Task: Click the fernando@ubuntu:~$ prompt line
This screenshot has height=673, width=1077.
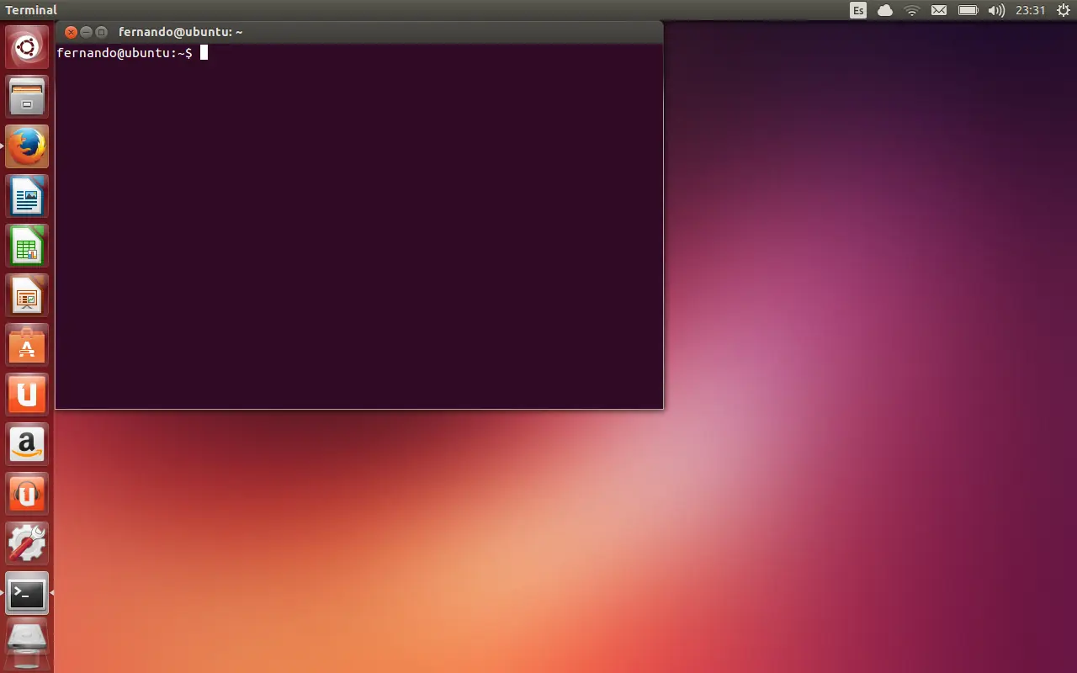Action: 125,53
